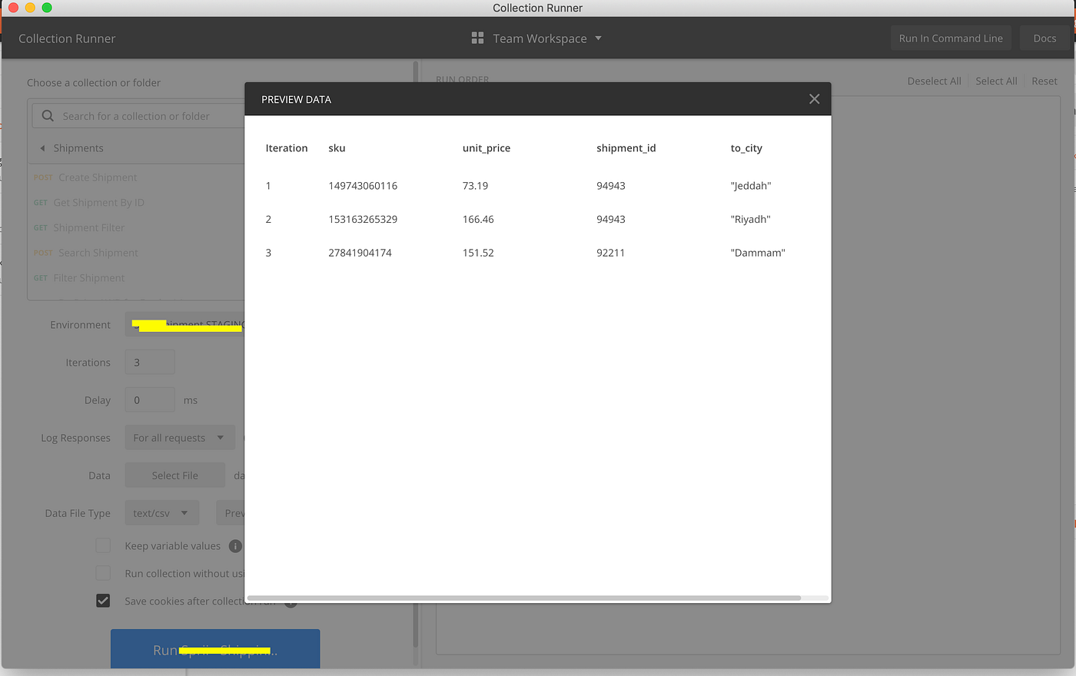This screenshot has width=1076, height=676.
Task: Check the Run collection without checkbox
Action: (103, 572)
